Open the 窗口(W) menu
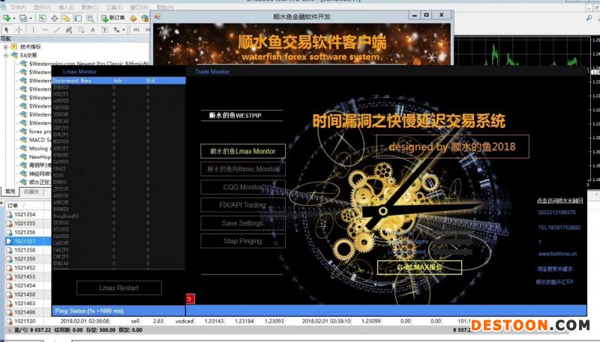The width and height of the screenshot is (600, 342). coord(139,7)
